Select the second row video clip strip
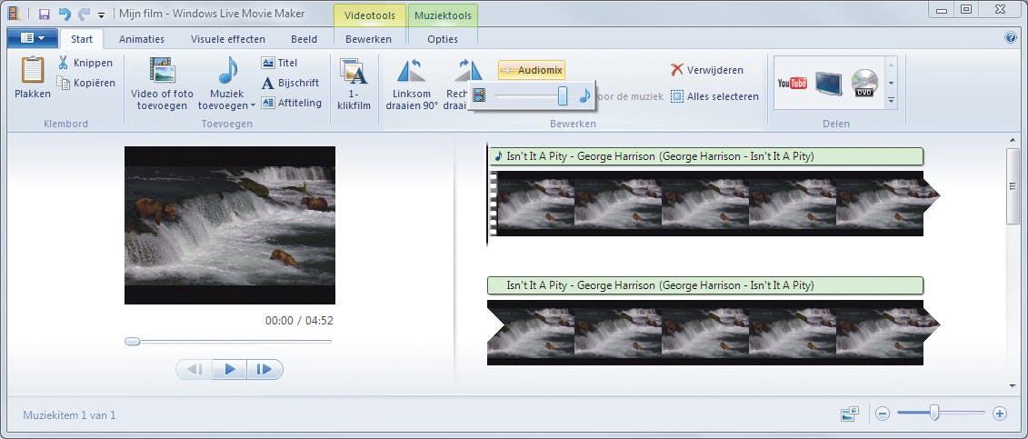The image size is (1028, 439). click(714, 332)
